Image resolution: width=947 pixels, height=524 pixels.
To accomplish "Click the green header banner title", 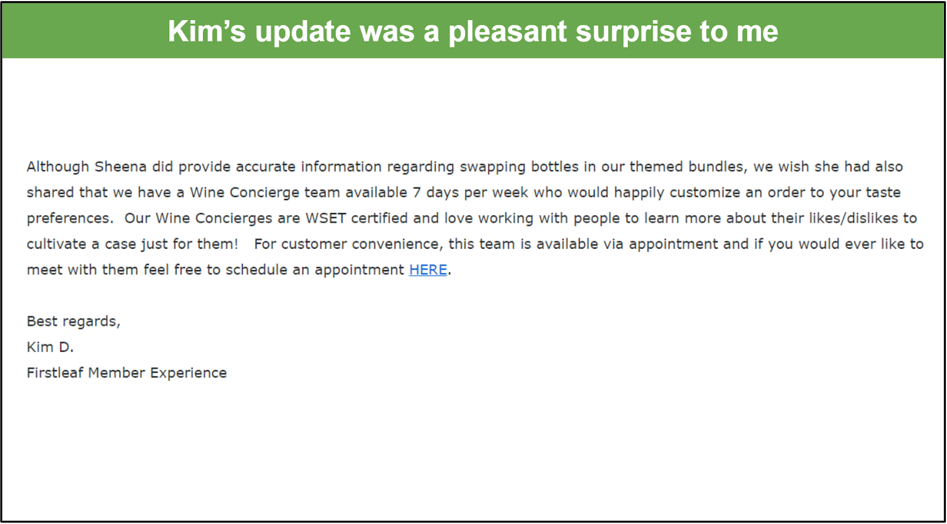I will point(472,31).
